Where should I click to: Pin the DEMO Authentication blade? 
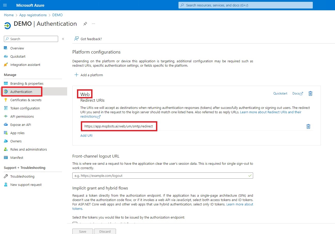[85, 24]
